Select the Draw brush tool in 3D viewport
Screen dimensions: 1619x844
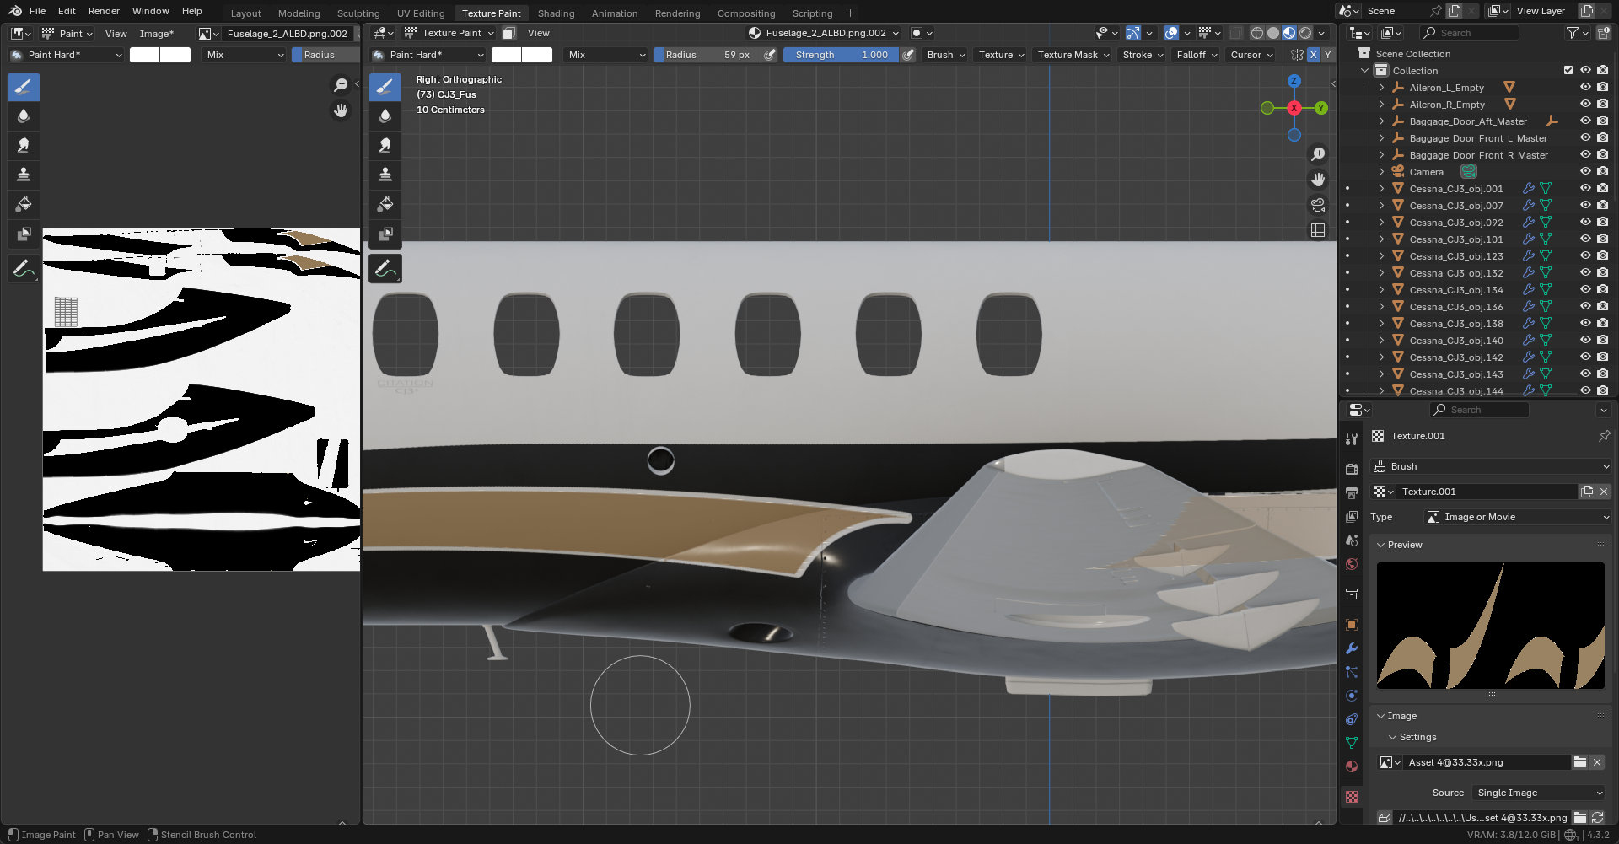point(385,87)
